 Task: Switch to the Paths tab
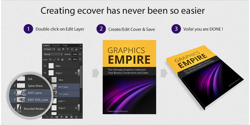pyautogui.click(x=65, y=45)
